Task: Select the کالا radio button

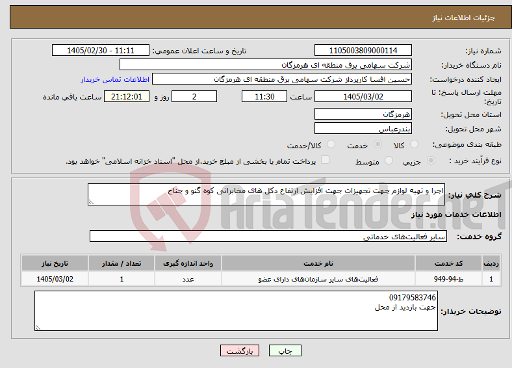Action: click(x=414, y=144)
